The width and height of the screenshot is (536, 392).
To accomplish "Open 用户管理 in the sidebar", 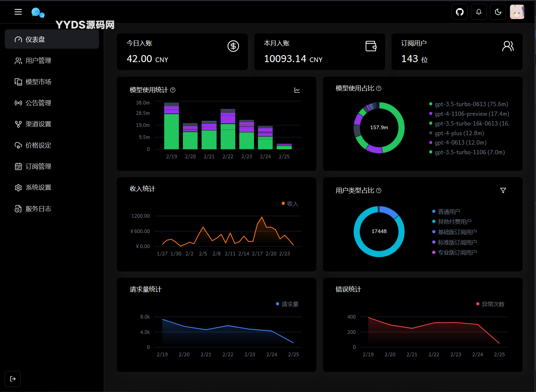I will (38, 61).
